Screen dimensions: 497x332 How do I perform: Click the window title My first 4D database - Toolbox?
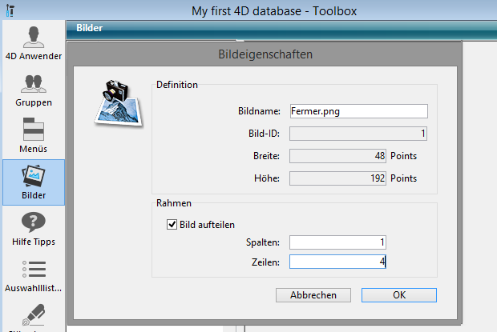tap(274, 11)
